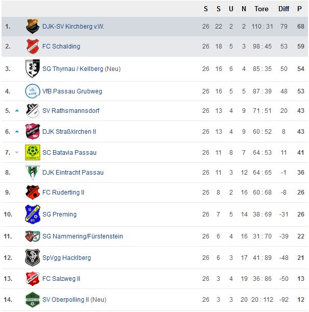The height and width of the screenshot is (312, 309).
Task: Open the SV Rathsmannsdorf team page
Action: coord(71,111)
